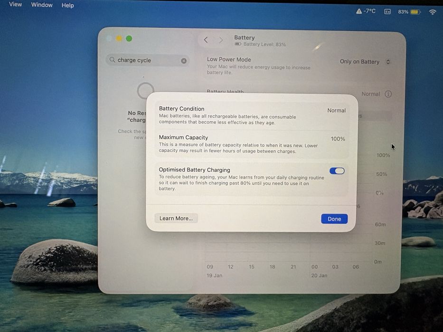
Task: Focus the charge cycle search box
Action: pyautogui.click(x=148, y=60)
